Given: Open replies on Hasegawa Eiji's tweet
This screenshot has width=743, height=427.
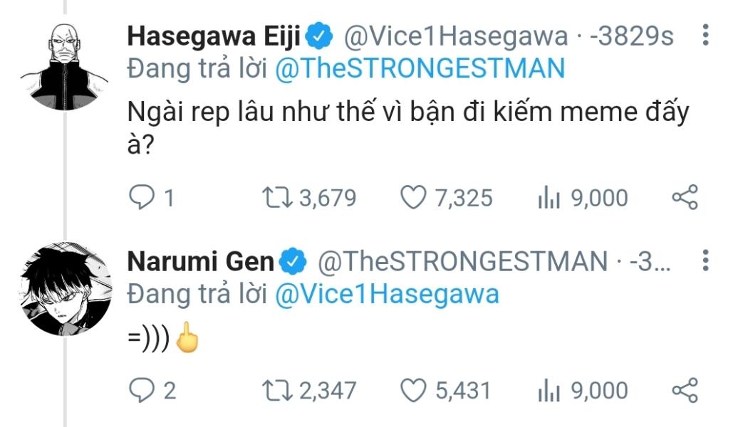Looking at the screenshot, I should click(x=152, y=198).
